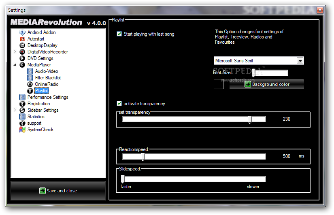This screenshot has height=215, width=334.
Task: Click the DVD Settings play icon
Action: point(22,58)
